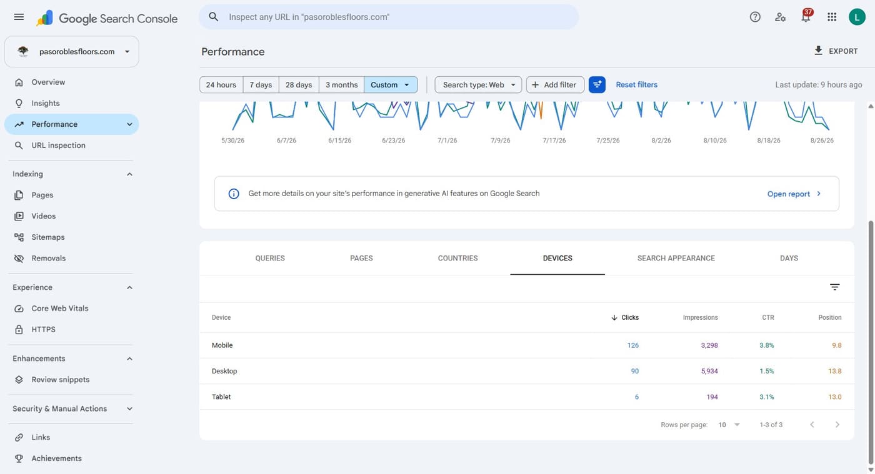
Task: Sort by the Clicks column header
Action: coord(625,317)
